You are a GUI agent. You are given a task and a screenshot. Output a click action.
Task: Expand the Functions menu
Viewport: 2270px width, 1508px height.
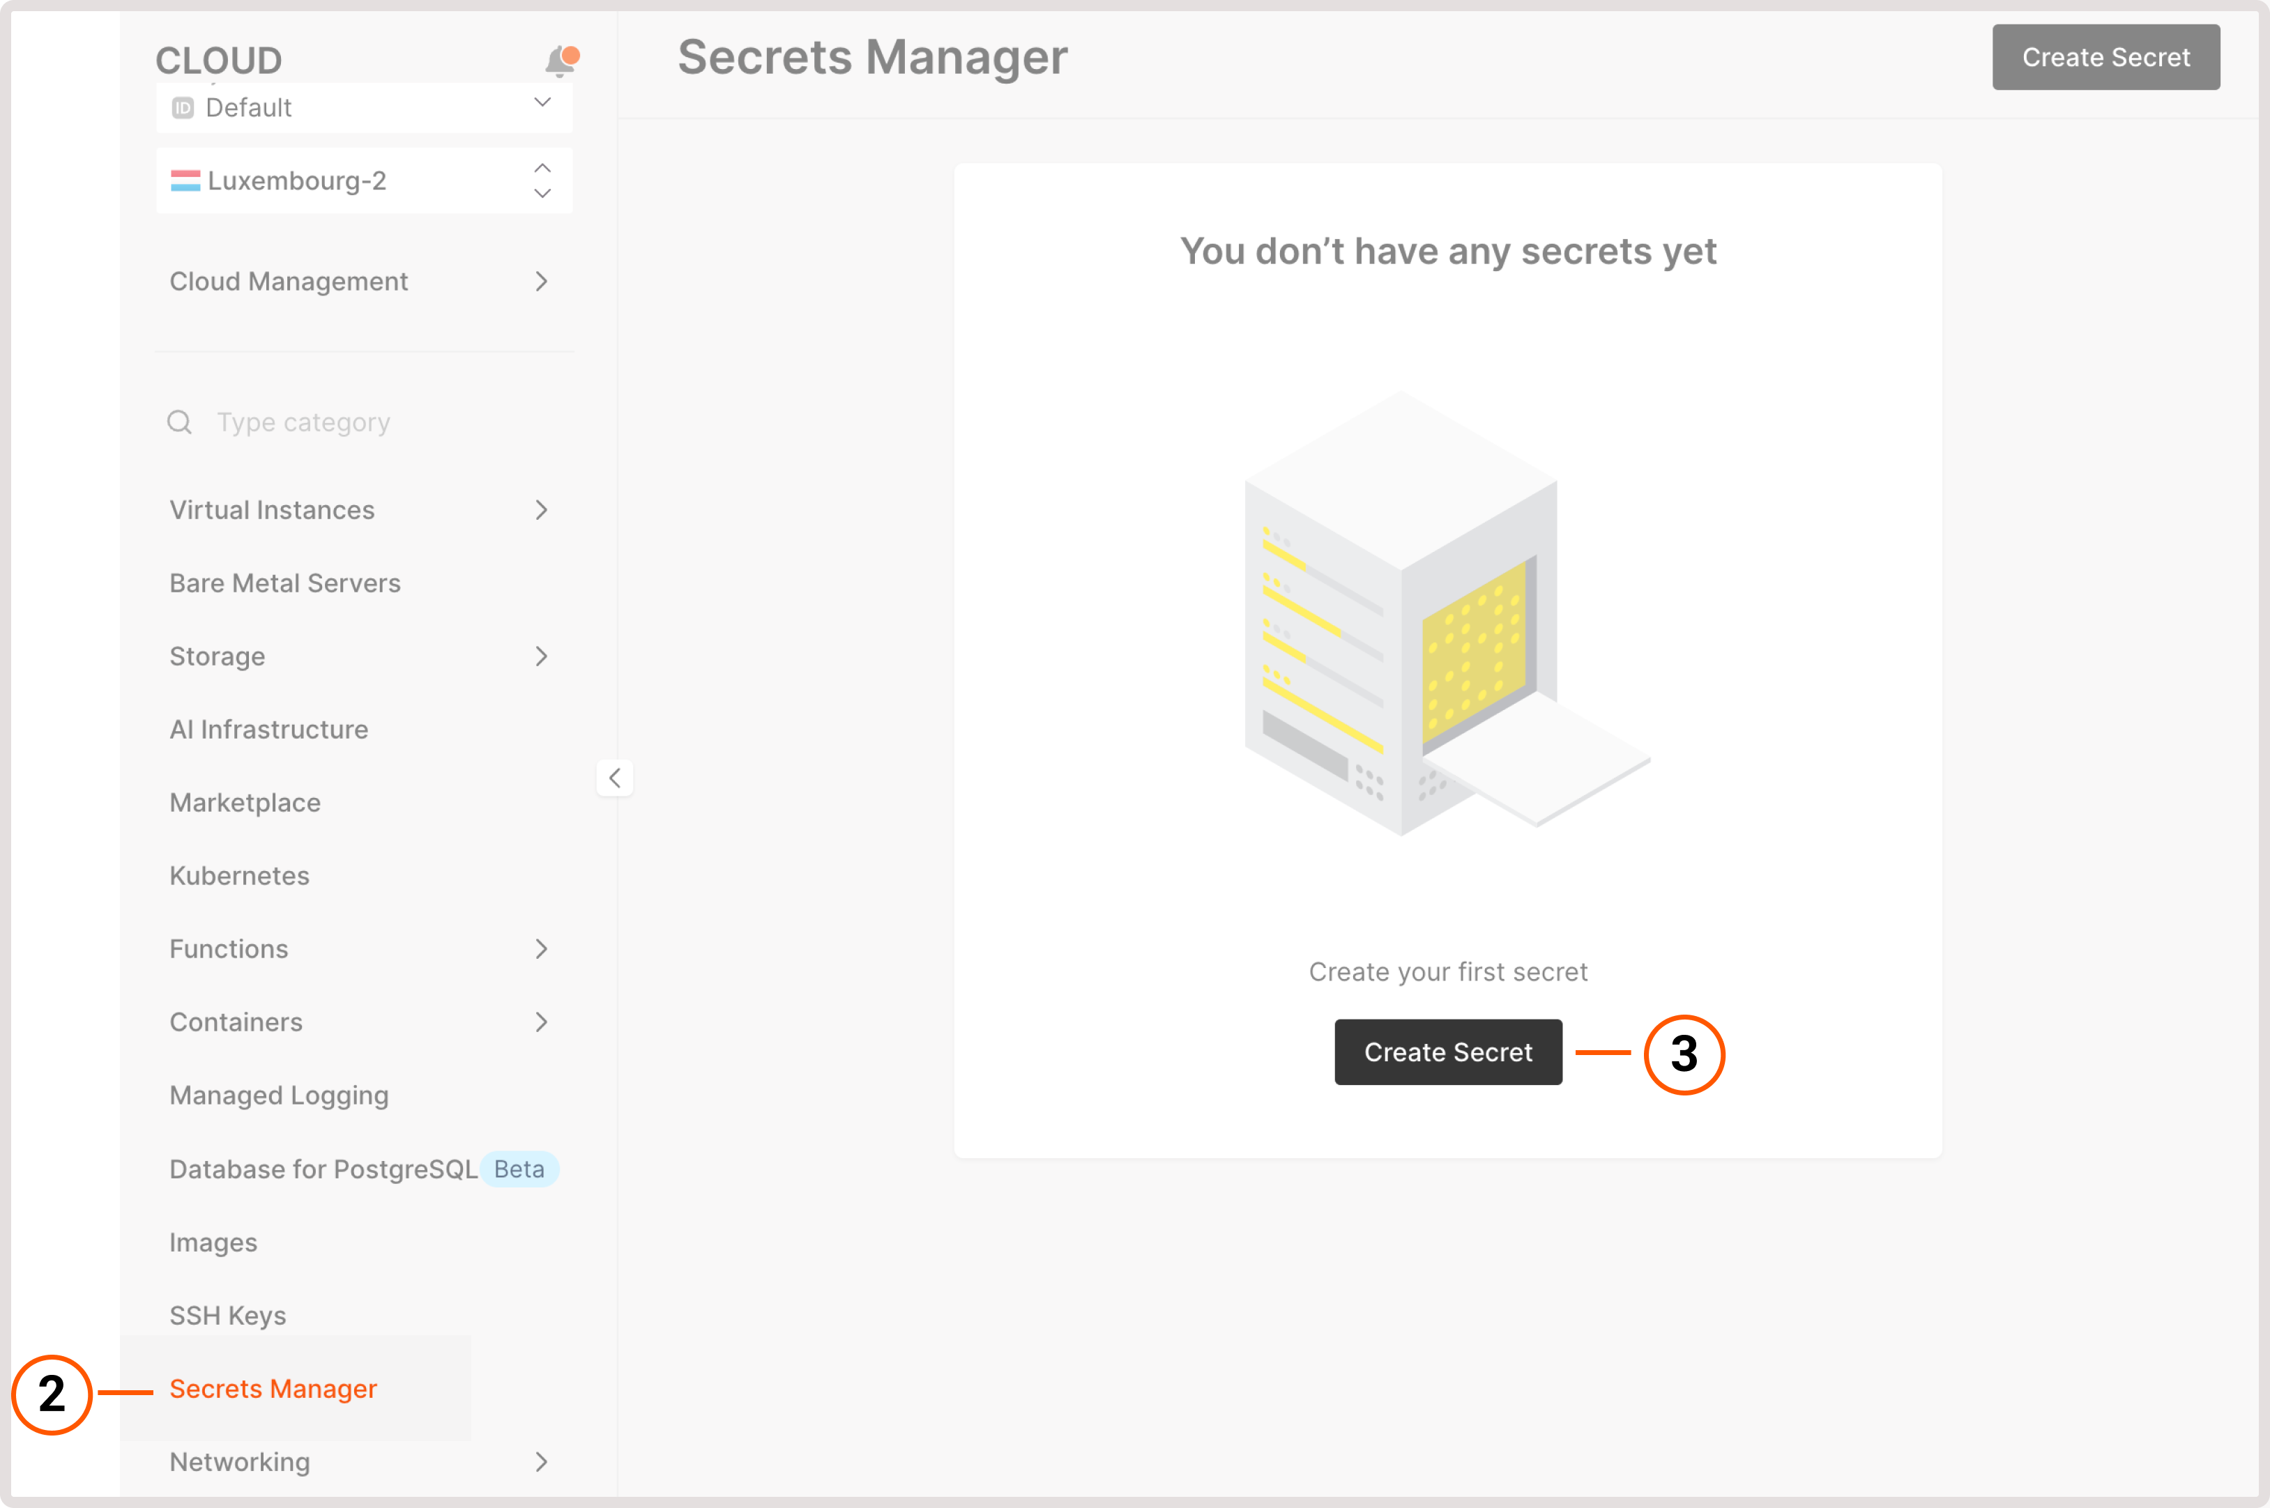pos(542,949)
